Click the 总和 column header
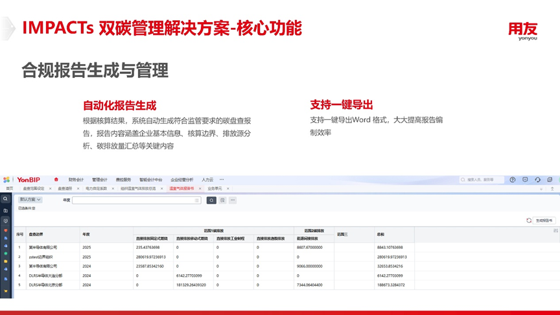This screenshot has width=560, height=315. pyautogui.click(x=394, y=235)
